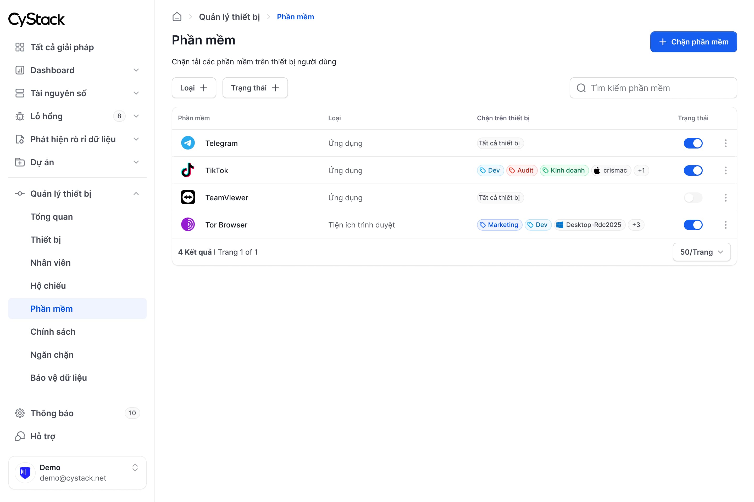Click the Apple icon crismac tag

click(611, 170)
